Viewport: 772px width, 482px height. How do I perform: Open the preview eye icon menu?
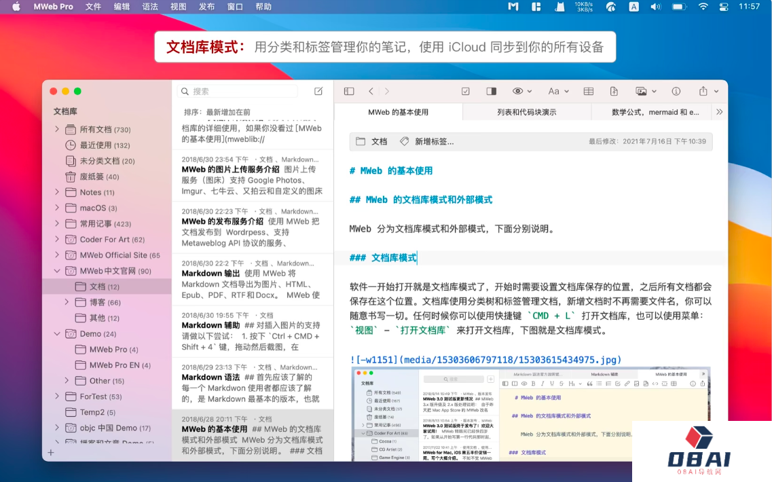click(x=519, y=91)
